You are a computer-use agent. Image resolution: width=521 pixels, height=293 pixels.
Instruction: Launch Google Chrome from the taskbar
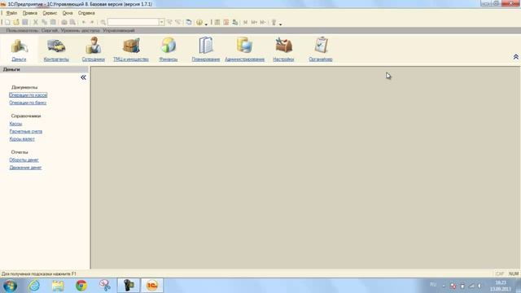(x=81, y=286)
